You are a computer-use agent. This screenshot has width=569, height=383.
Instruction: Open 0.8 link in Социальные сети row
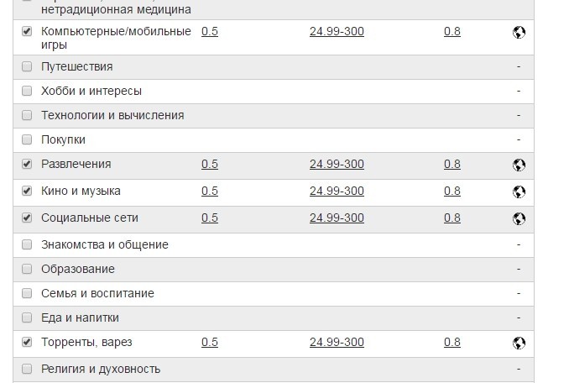click(x=452, y=218)
